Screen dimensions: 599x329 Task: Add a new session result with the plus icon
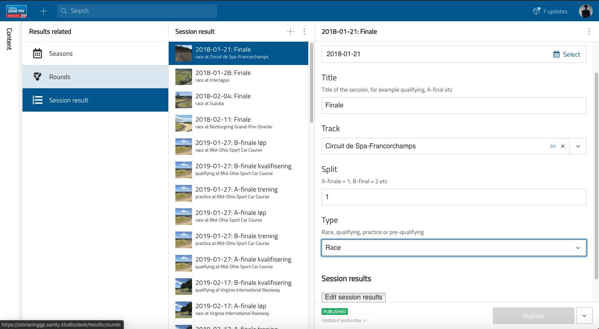point(291,32)
